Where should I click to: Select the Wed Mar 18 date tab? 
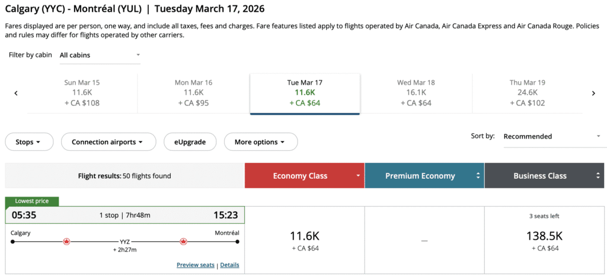point(416,93)
